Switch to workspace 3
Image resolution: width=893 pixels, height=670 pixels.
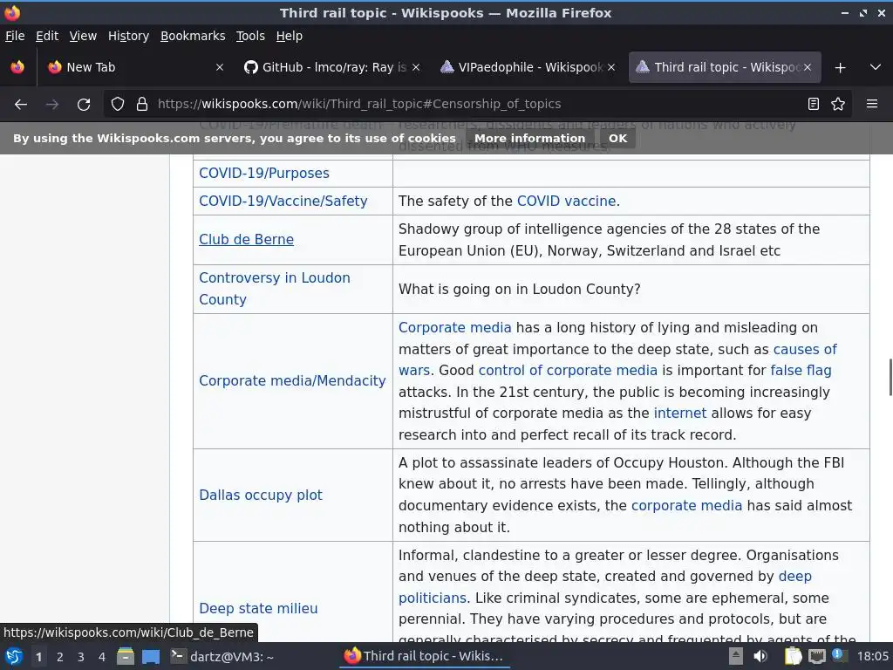pyautogui.click(x=81, y=657)
